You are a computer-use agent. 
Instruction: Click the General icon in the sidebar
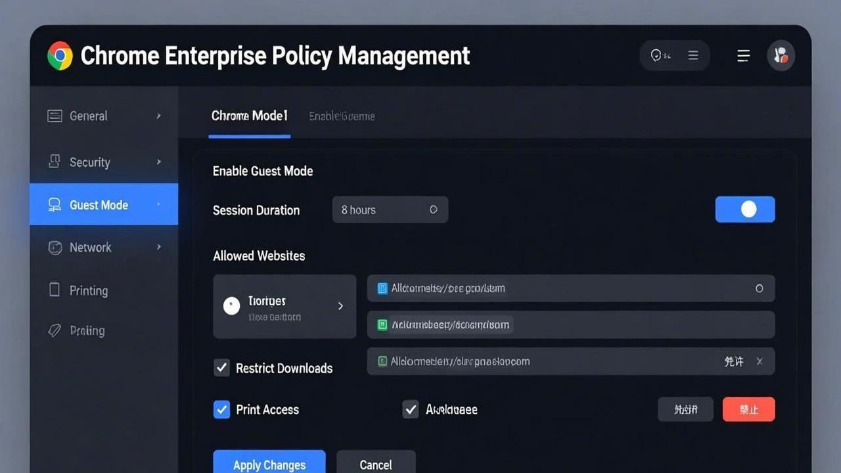[x=55, y=116]
